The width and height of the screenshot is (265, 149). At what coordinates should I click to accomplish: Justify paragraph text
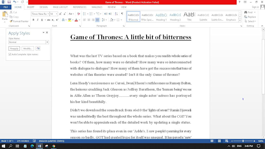coord(97,20)
